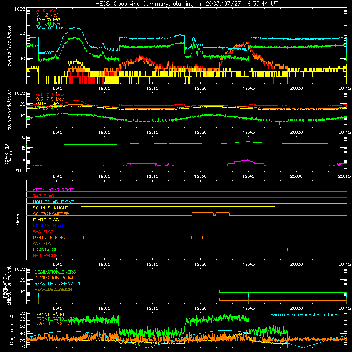This screenshot has height=352, width=352.
Task: Click the HESSI Observing Summary title text
Action: 187,4
